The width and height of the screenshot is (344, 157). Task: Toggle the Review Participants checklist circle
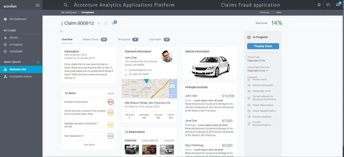tap(249, 85)
